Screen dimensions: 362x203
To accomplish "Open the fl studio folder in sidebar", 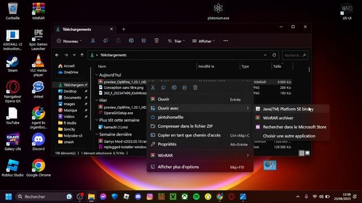I will pyautogui.click(x=67, y=123).
